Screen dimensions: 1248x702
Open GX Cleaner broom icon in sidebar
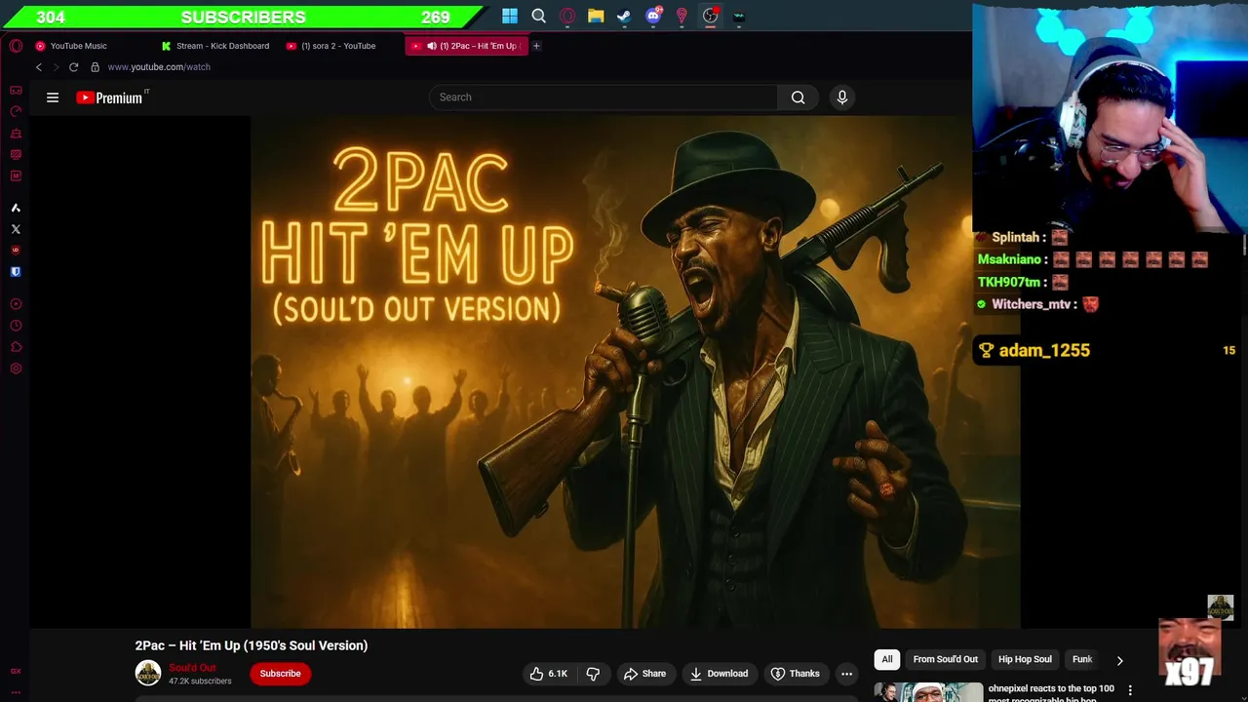[16, 133]
